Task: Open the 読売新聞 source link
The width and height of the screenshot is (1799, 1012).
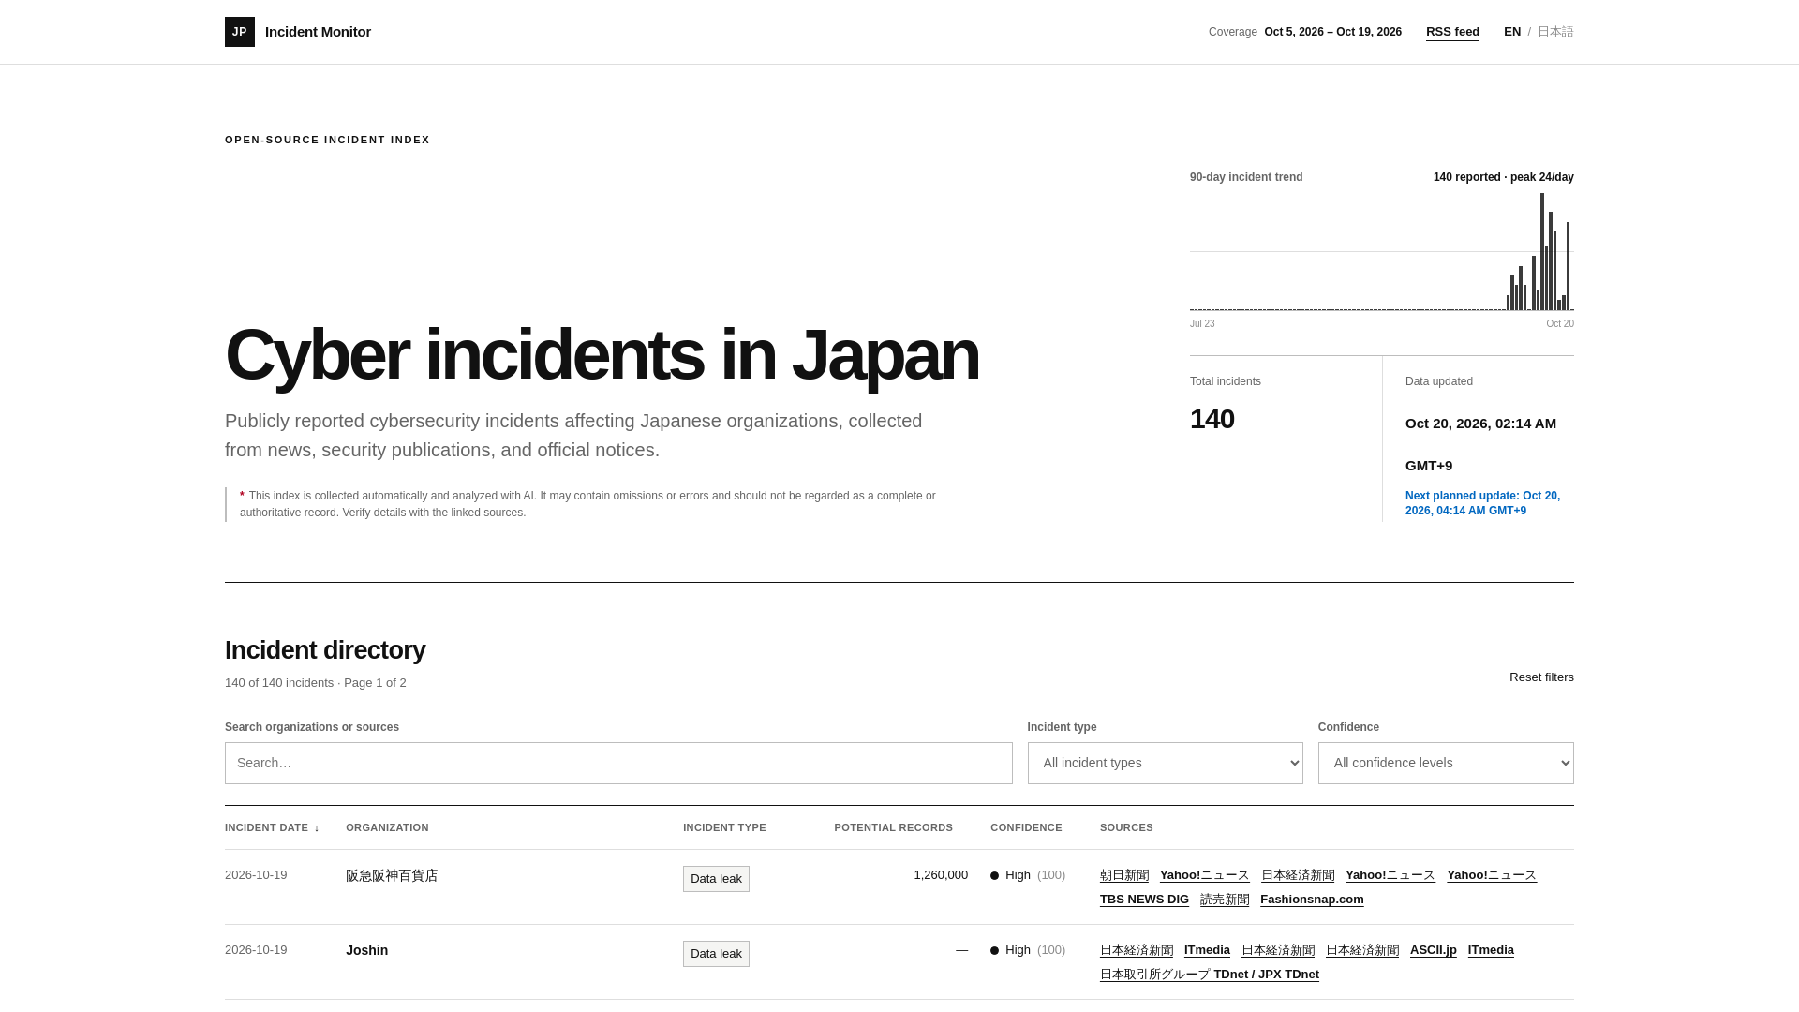Action: (1225, 900)
